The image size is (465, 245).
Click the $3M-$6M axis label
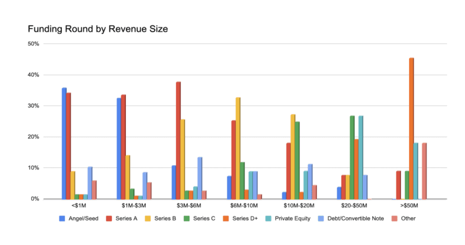pos(189,205)
